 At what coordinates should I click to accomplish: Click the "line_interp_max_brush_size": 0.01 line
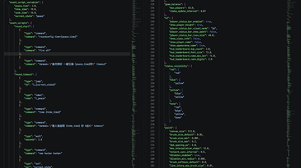[191, 166]
